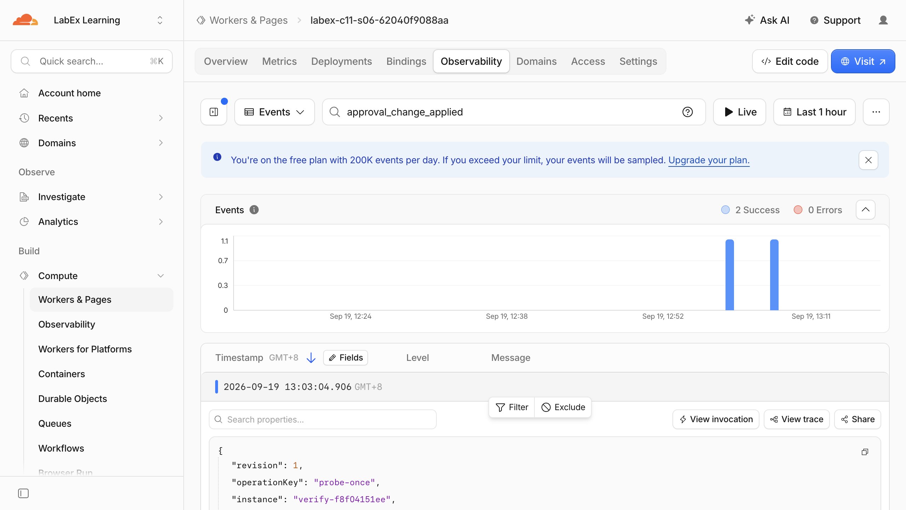Toggle the 0 Errors legend swatch
Image resolution: width=906 pixels, height=510 pixels.
798,210
